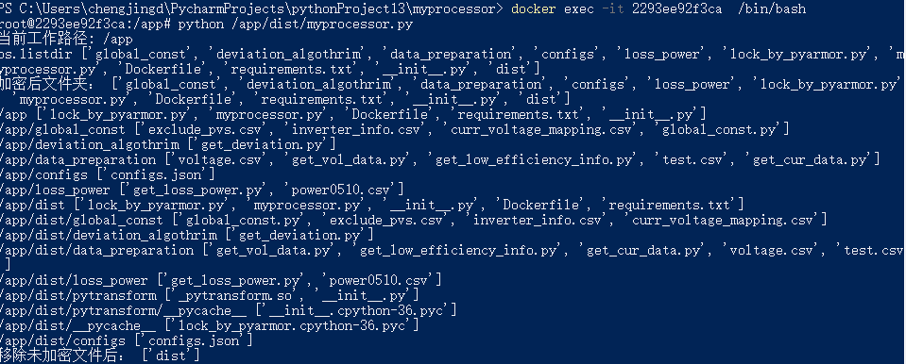Click python /app/dist/myprocessor.py command line

296,25
